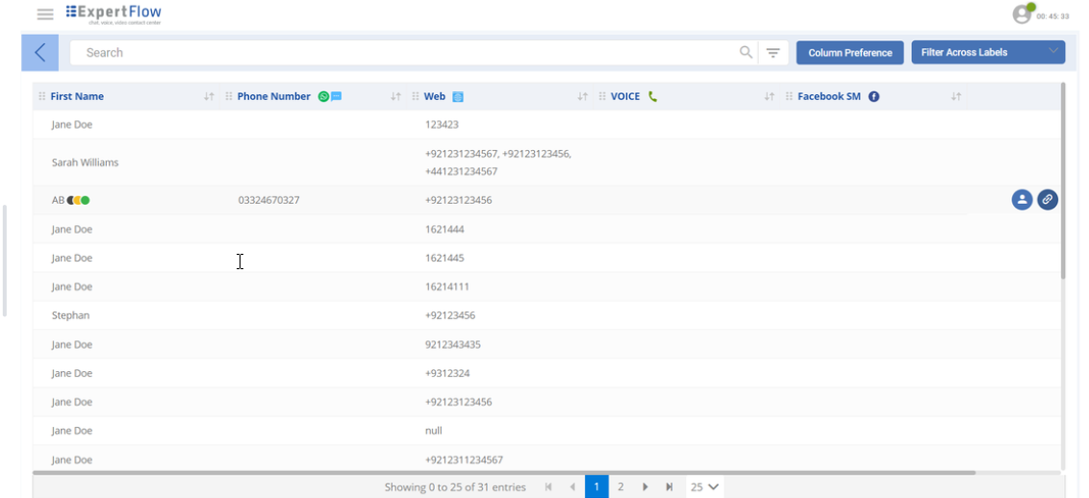Click the agent avatar status icon
Viewport: 1089px width, 498px height.
pyautogui.click(x=1022, y=14)
